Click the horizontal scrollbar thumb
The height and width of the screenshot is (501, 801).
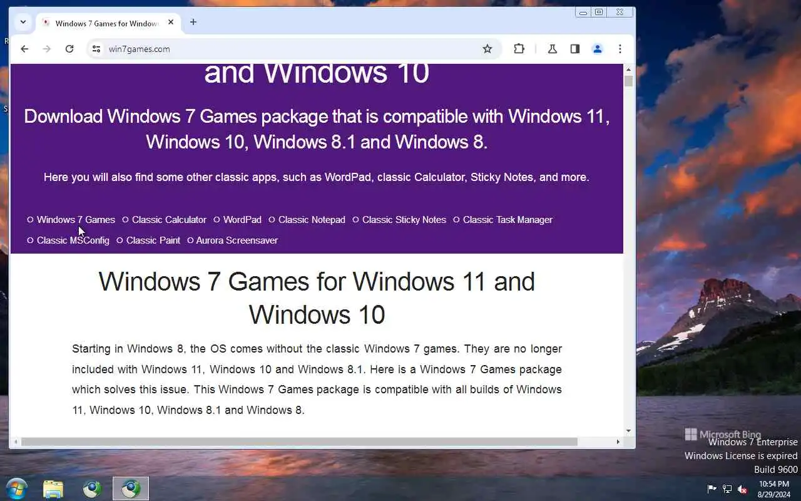[299, 442]
